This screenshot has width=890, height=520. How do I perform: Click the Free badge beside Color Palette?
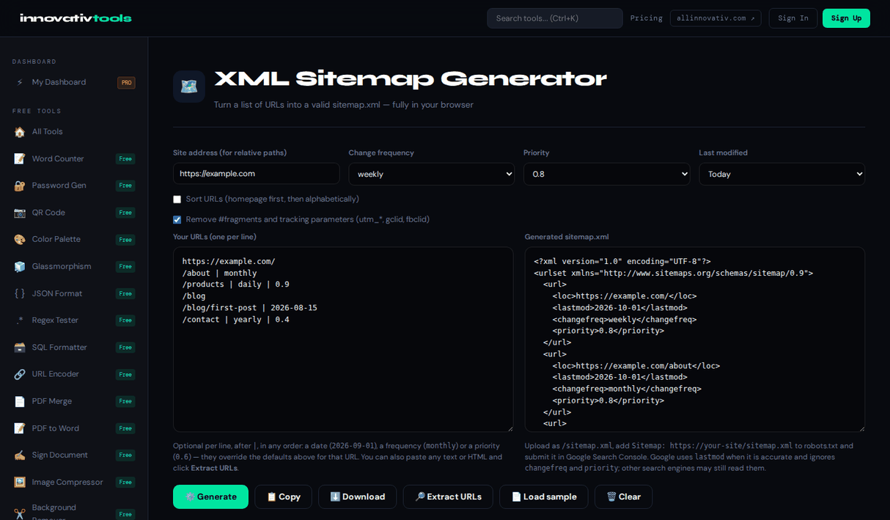125,240
